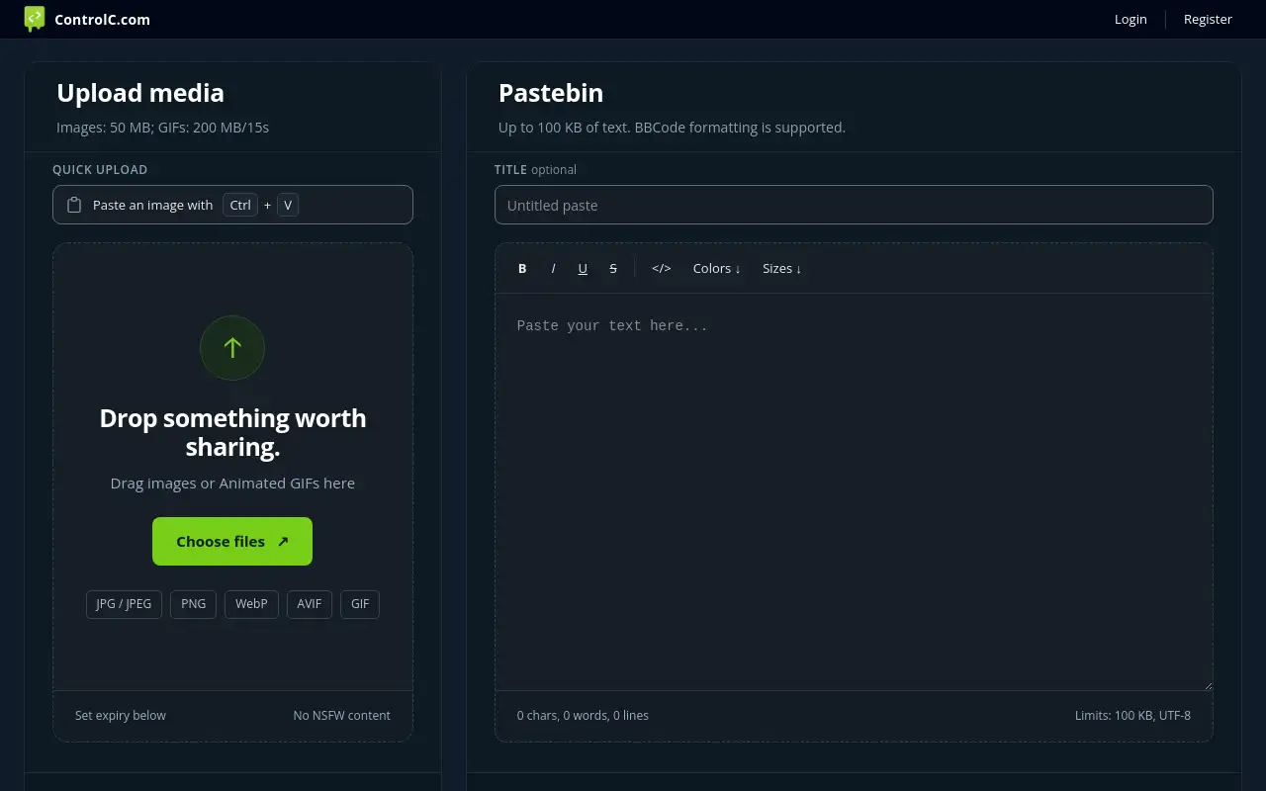
Task: Open the Login page
Action: tap(1130, 19)
